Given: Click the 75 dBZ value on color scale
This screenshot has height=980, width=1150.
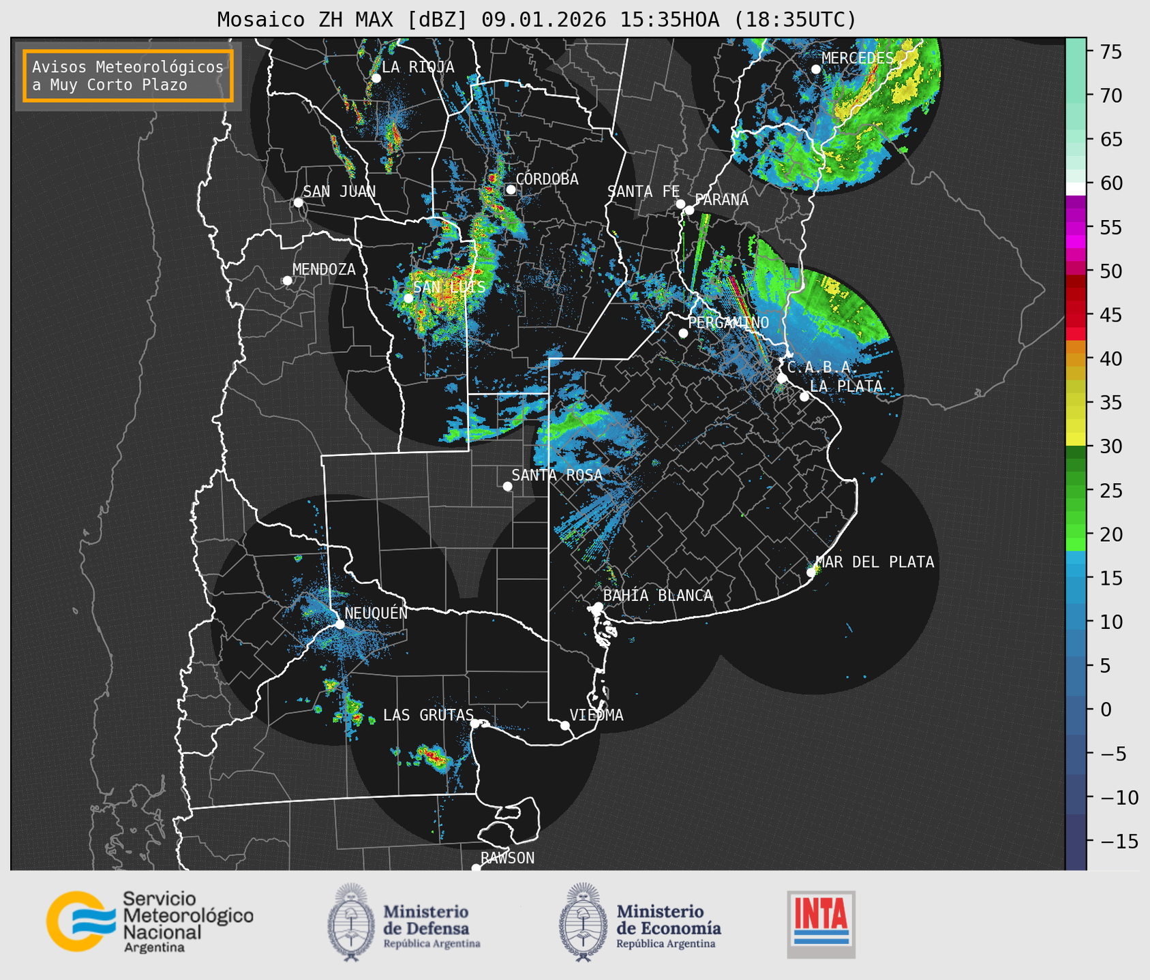Looking at the screenshot, I should pyautogui.click(x=1110, y=52).
